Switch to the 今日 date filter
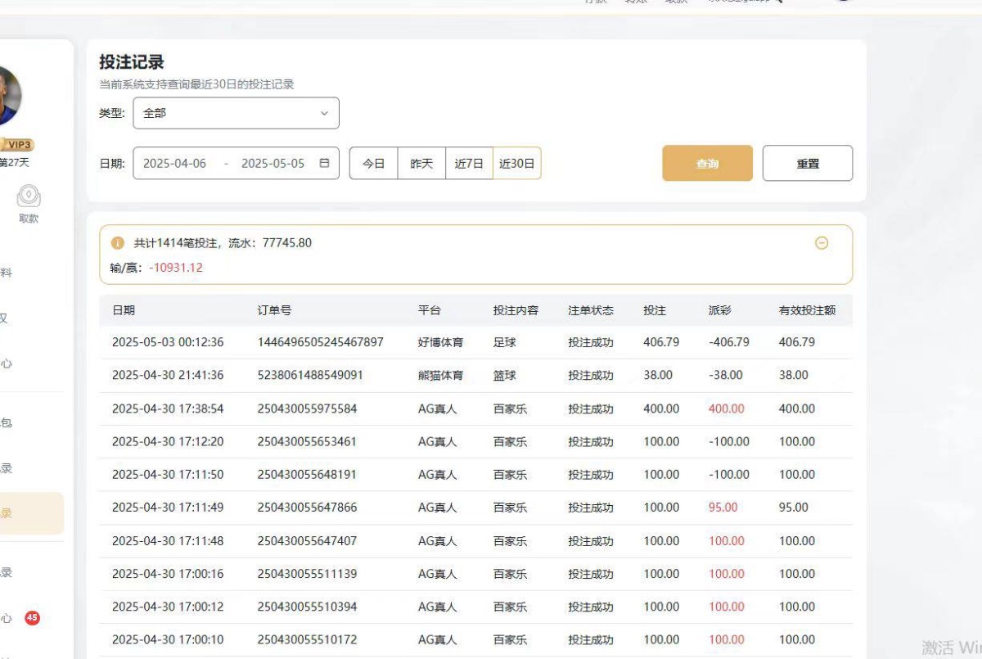 (374, 163)
